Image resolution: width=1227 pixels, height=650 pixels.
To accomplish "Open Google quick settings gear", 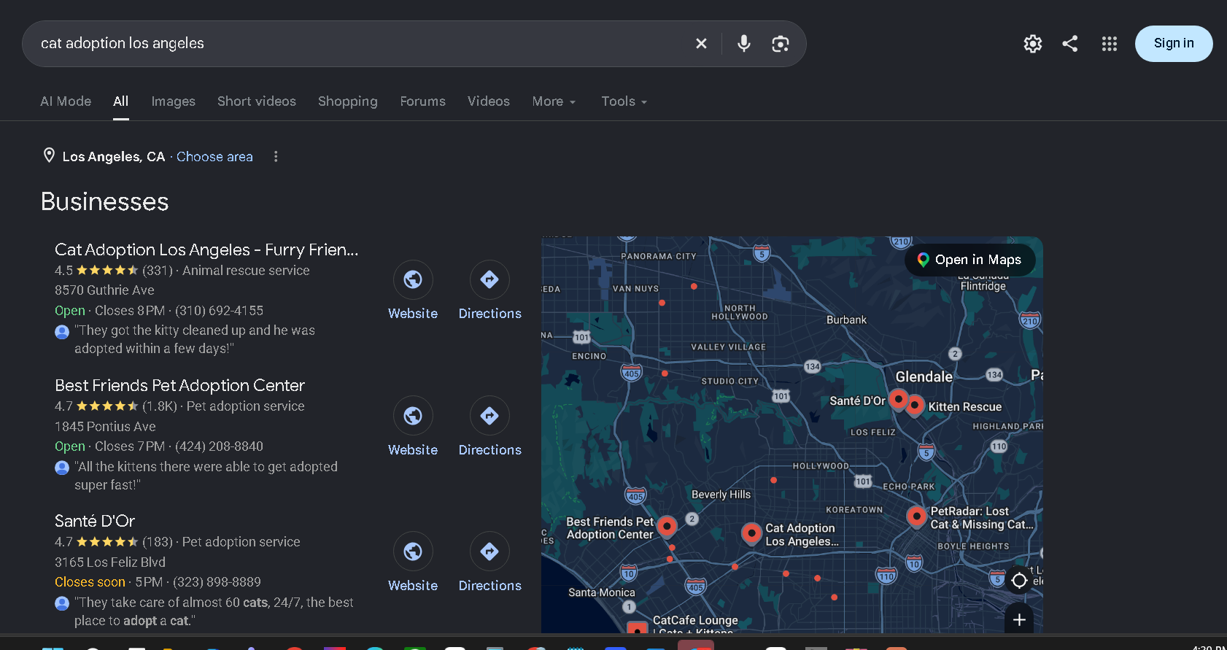I will pyautogui.click(x=1033, y=44).
